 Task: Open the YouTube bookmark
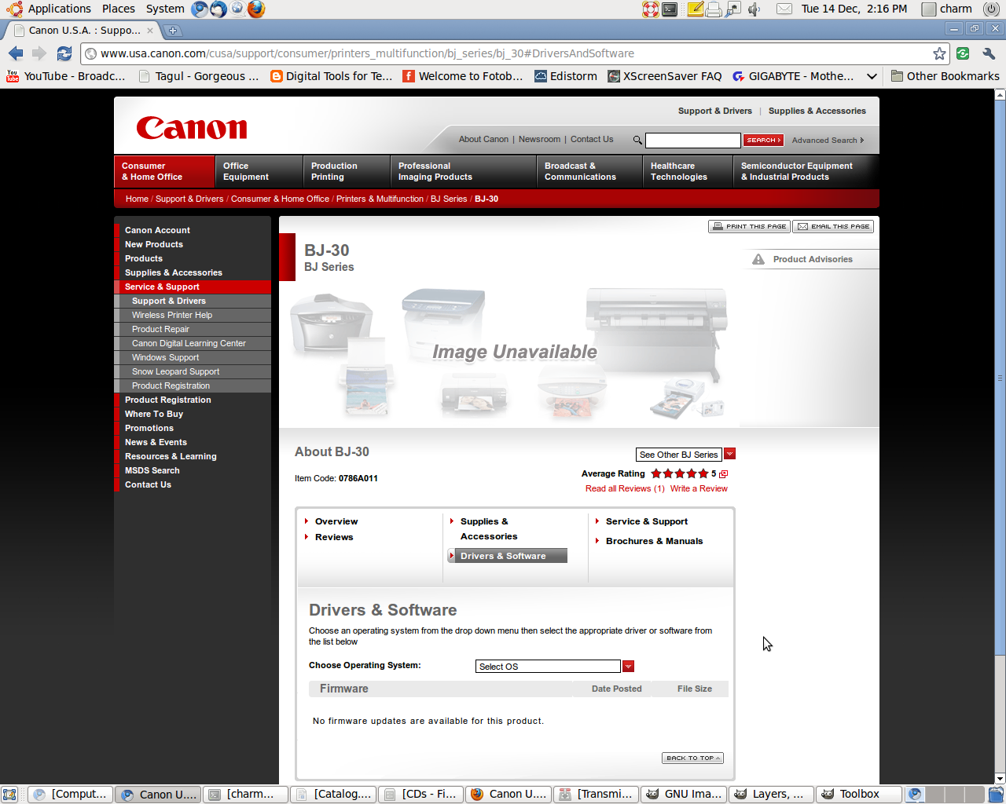pyautogui.click(x=67, y=76)
